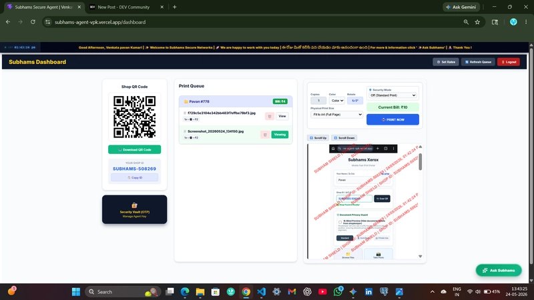Viewport: 534px width, 300px height.
Task: Open the battery 45% tray indicator
Action: 492,292
